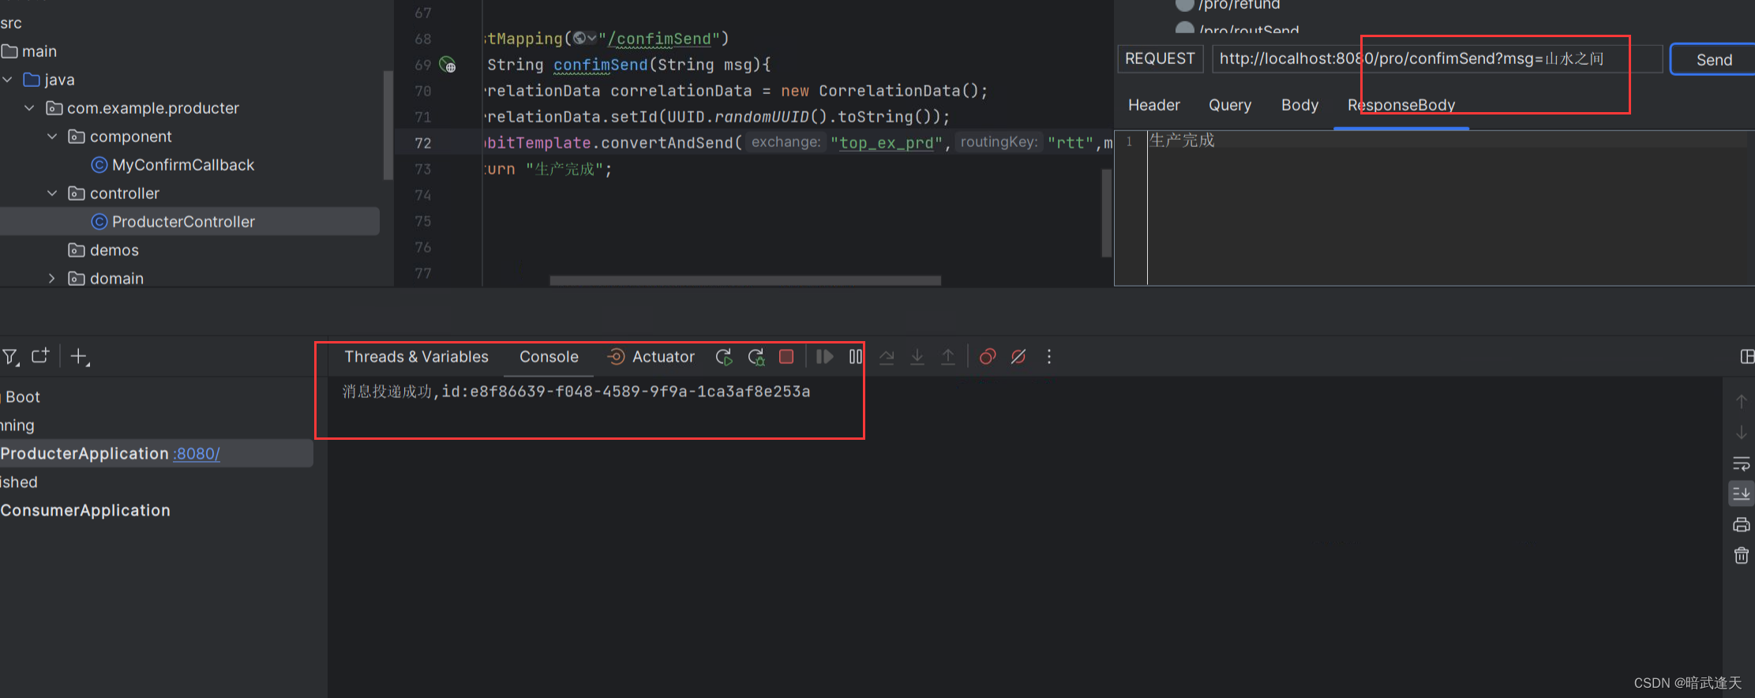Click the console Print icon
The width and height of the screenshot is (1755, 698).
point(1741,525)
